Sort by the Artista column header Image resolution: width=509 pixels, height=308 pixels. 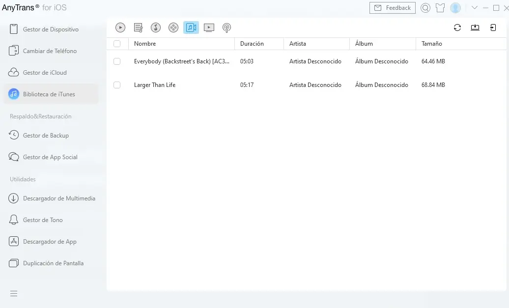[316, 44]
